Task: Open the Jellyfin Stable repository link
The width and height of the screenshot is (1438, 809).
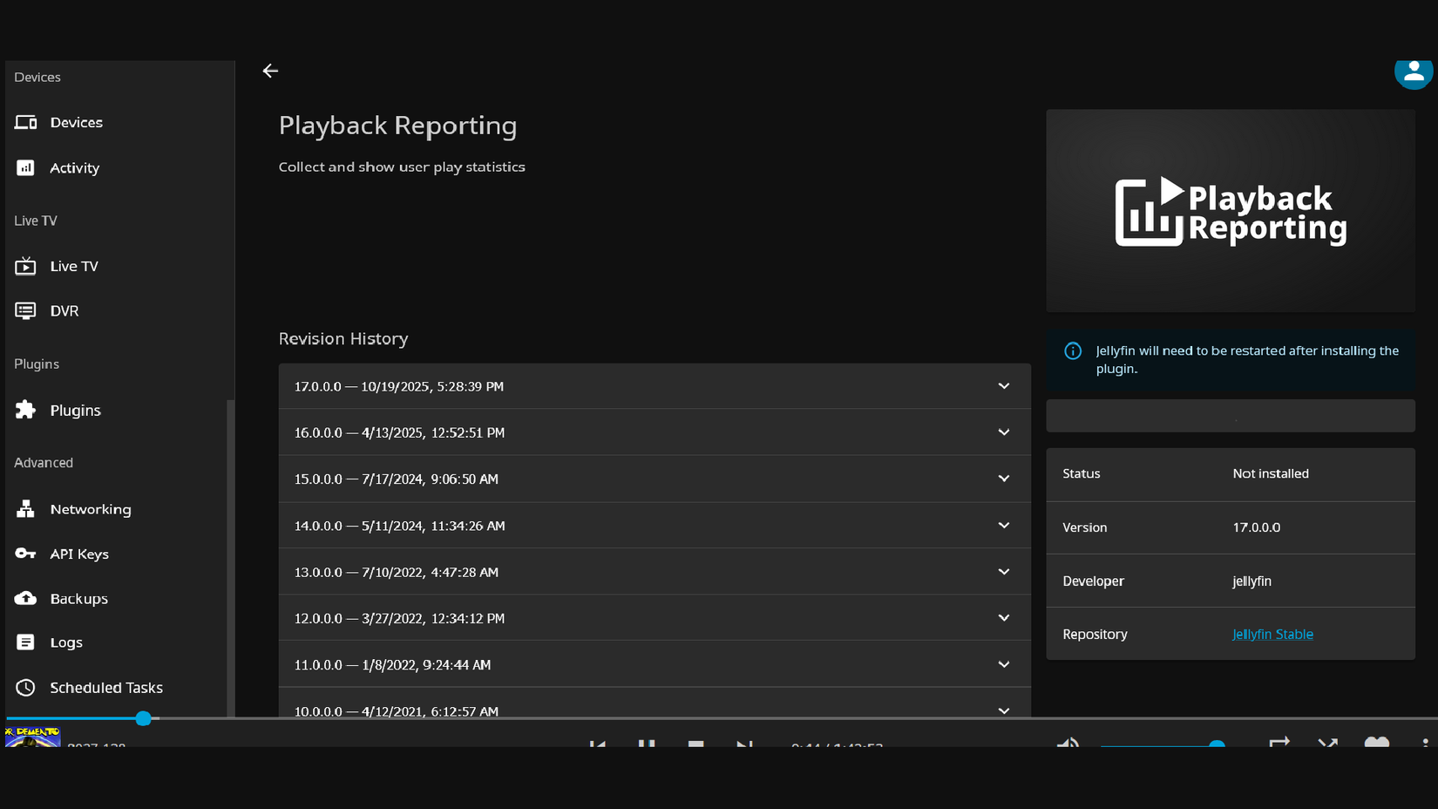Action: [x=1272, y=635]
